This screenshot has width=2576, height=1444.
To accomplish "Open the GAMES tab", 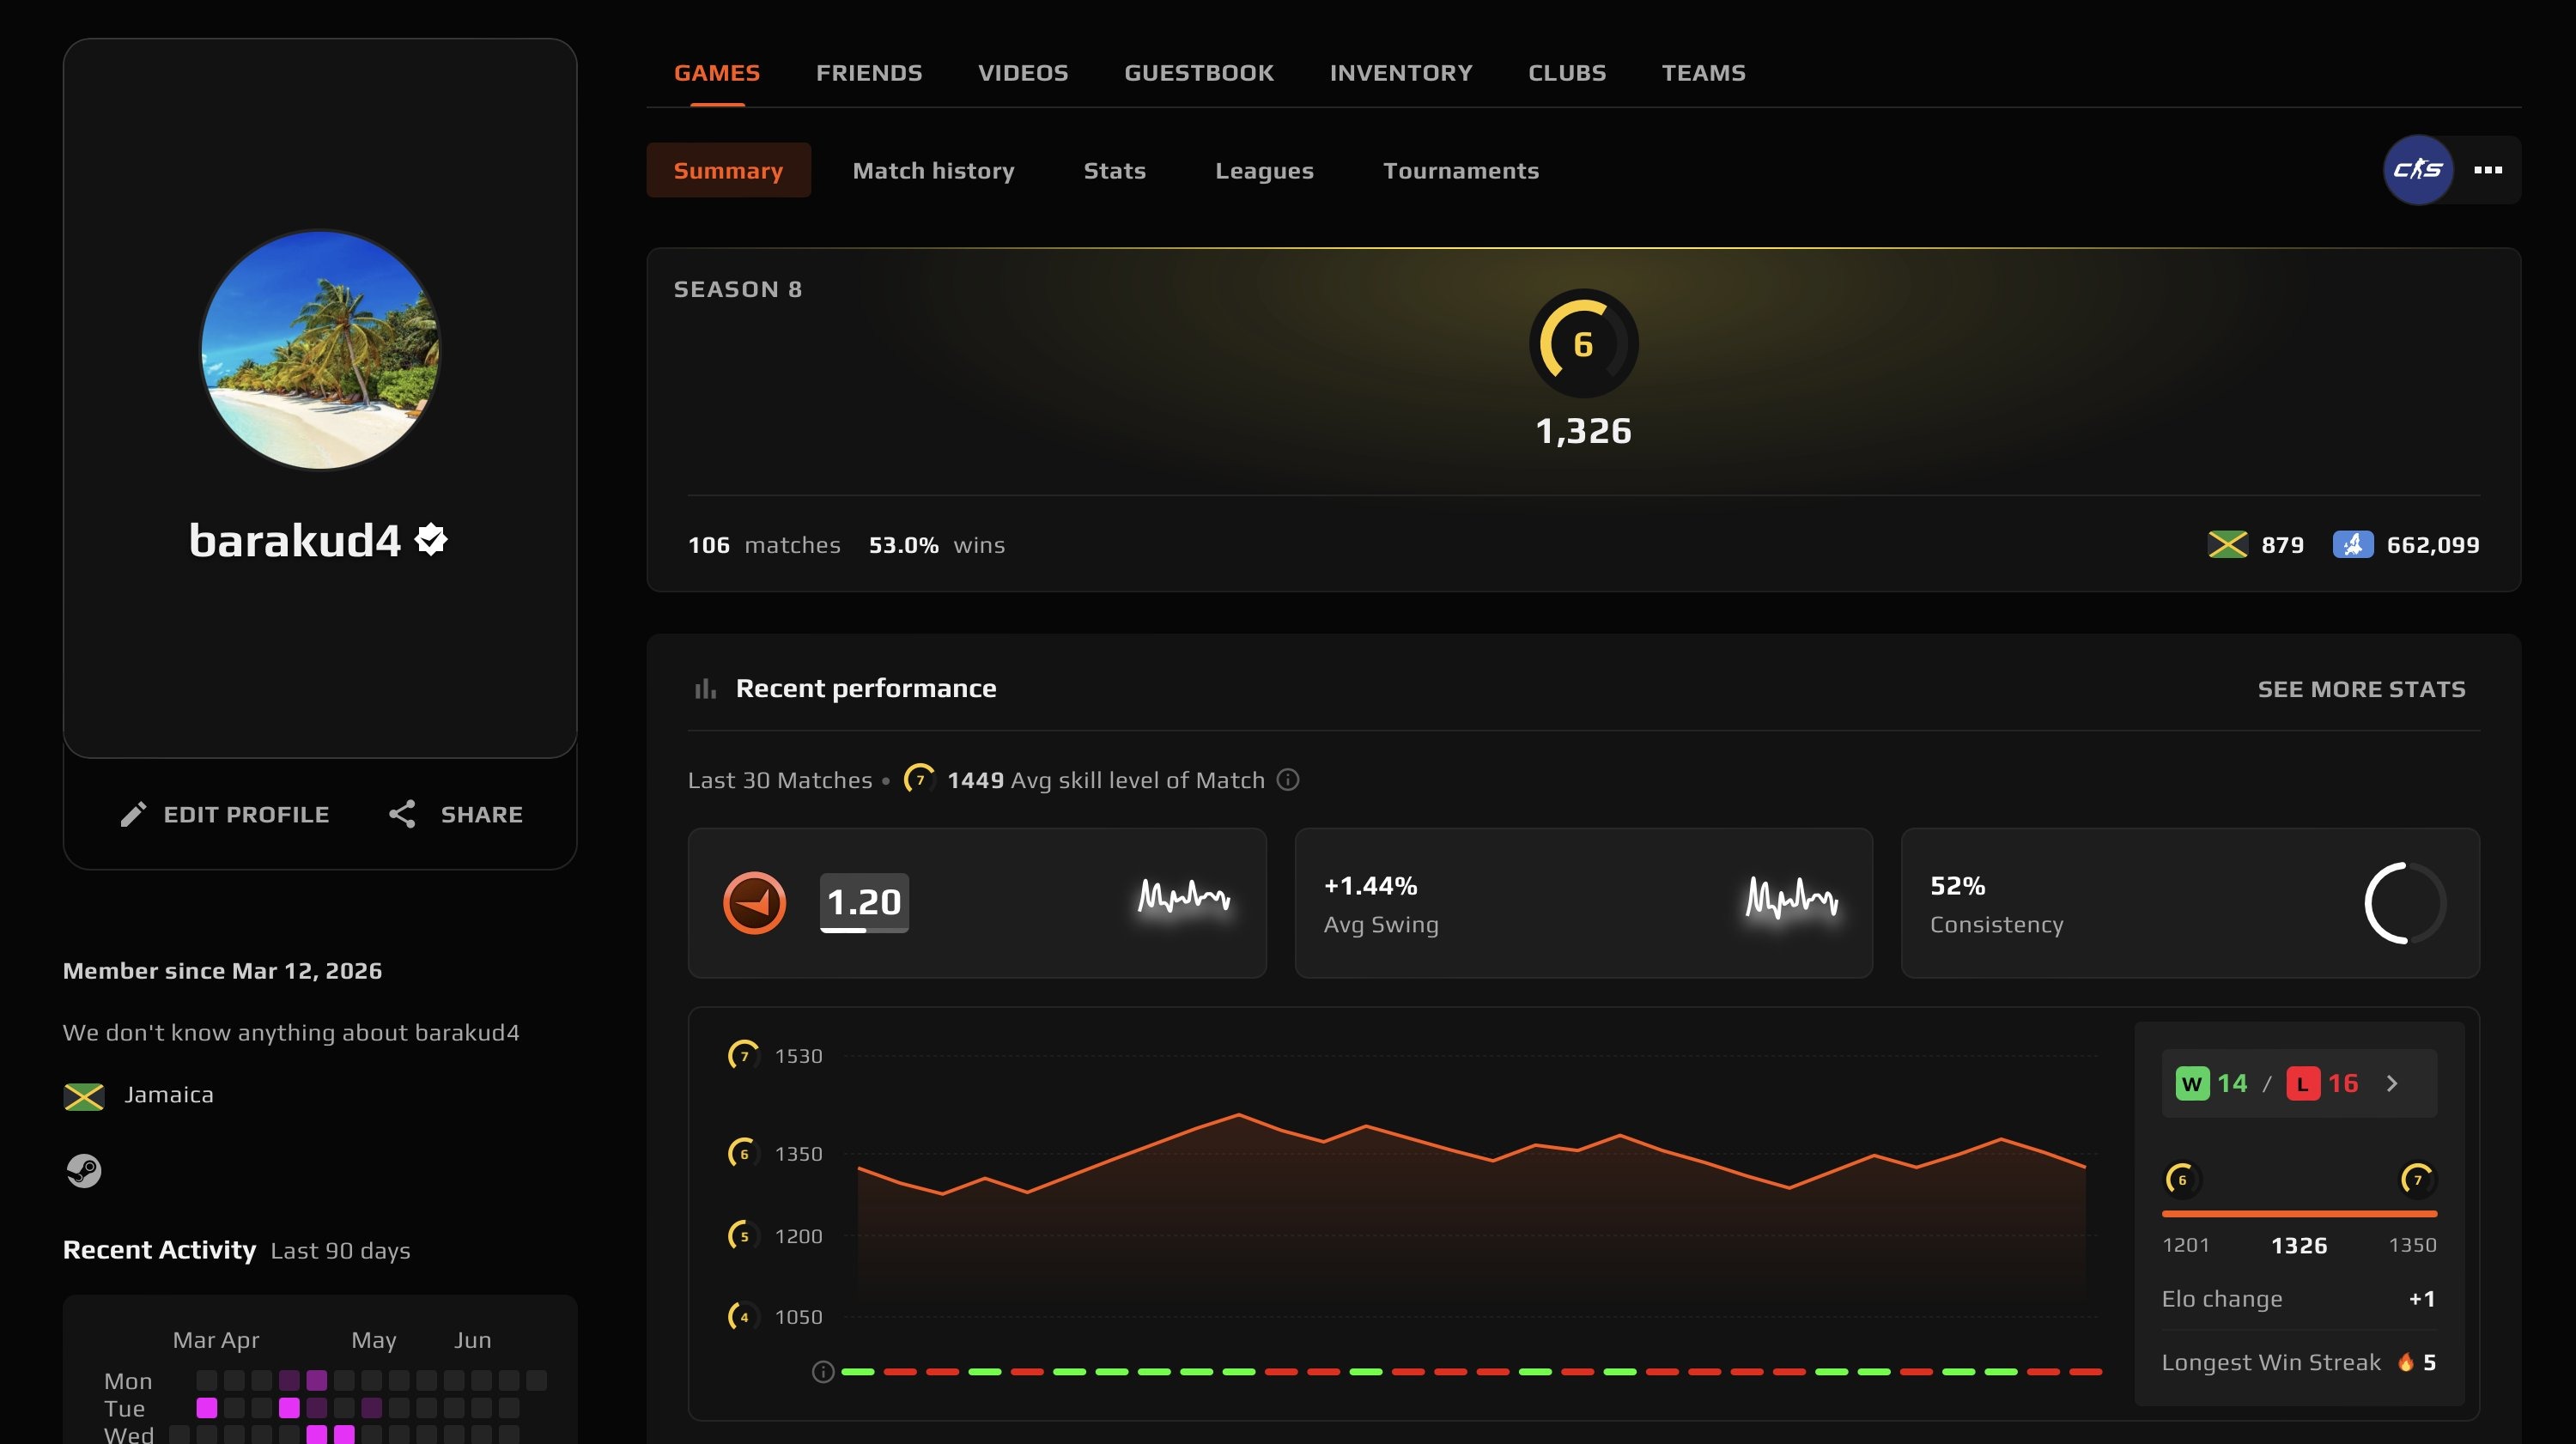I will click(716, 73).
